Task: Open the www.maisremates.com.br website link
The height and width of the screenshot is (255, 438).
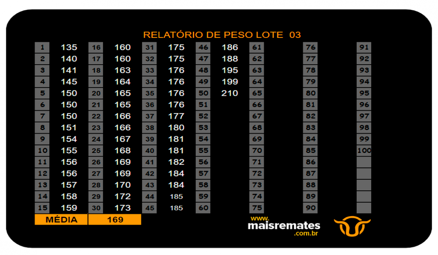Action: tap(284, 225)
